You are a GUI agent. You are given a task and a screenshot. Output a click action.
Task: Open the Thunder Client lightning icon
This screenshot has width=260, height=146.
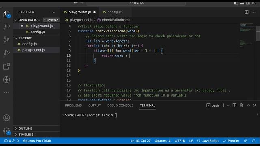click(6, 79)
